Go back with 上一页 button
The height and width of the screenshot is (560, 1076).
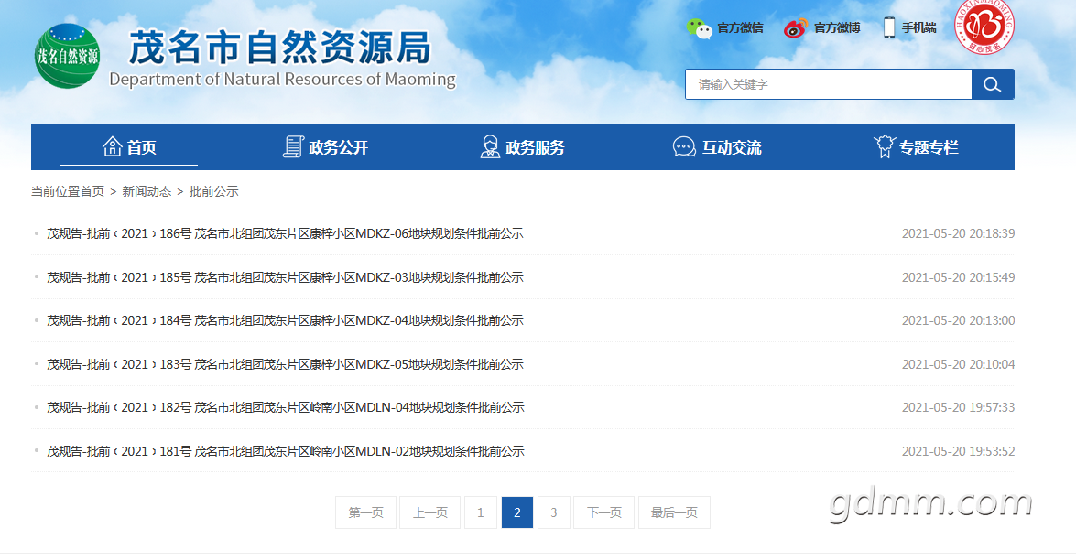[x=429, y=512]
